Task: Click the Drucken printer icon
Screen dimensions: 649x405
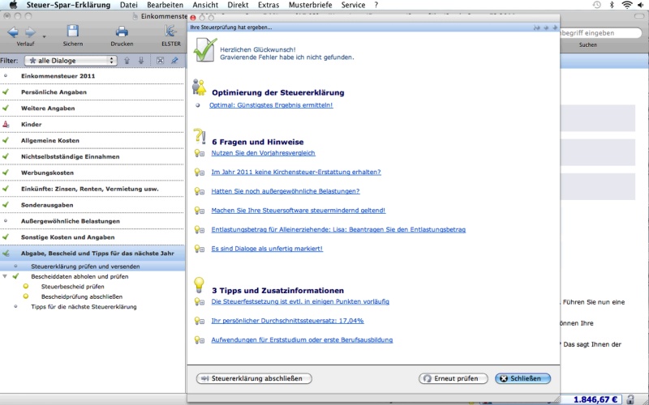Action: 122,32
